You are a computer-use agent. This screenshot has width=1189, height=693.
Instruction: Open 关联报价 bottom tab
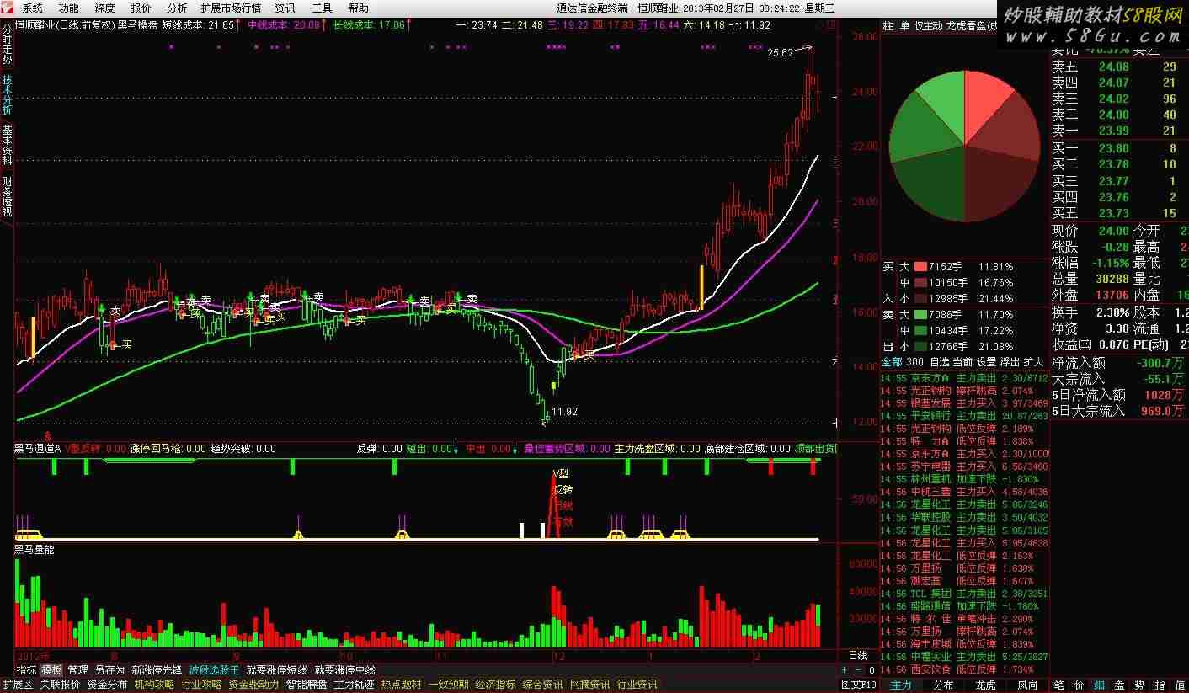[60, 685]
